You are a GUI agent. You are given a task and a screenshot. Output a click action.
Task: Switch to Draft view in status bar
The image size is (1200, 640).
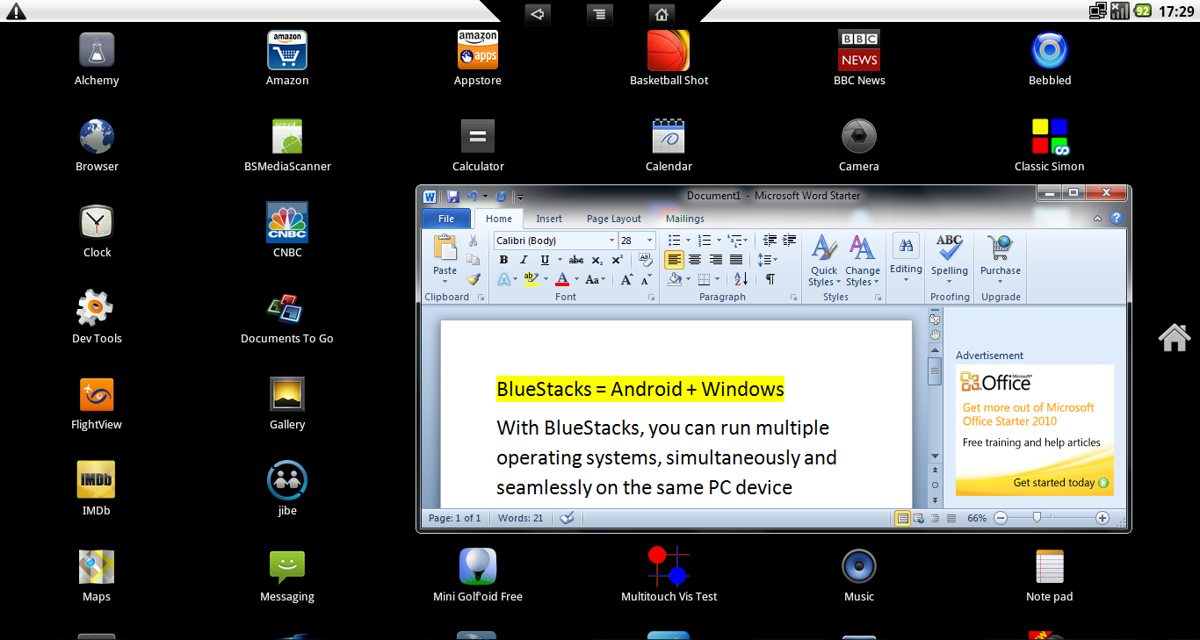pos(951,518)
